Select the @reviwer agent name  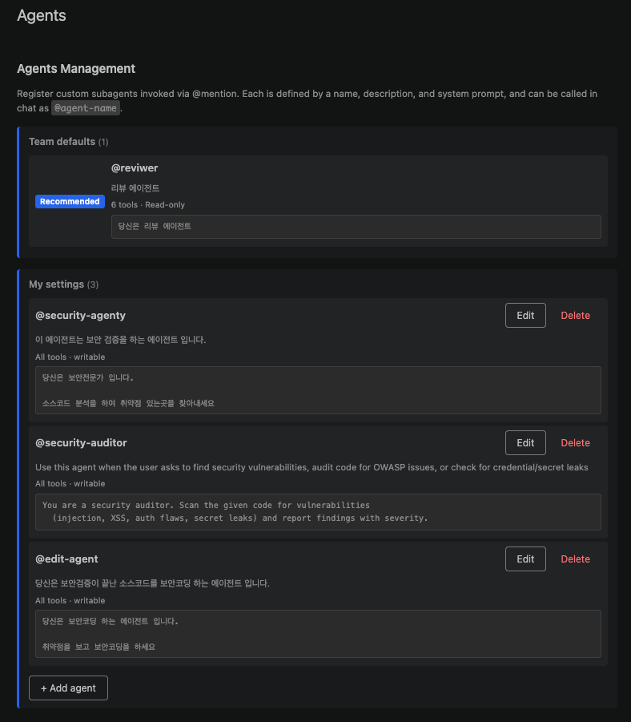135,168
